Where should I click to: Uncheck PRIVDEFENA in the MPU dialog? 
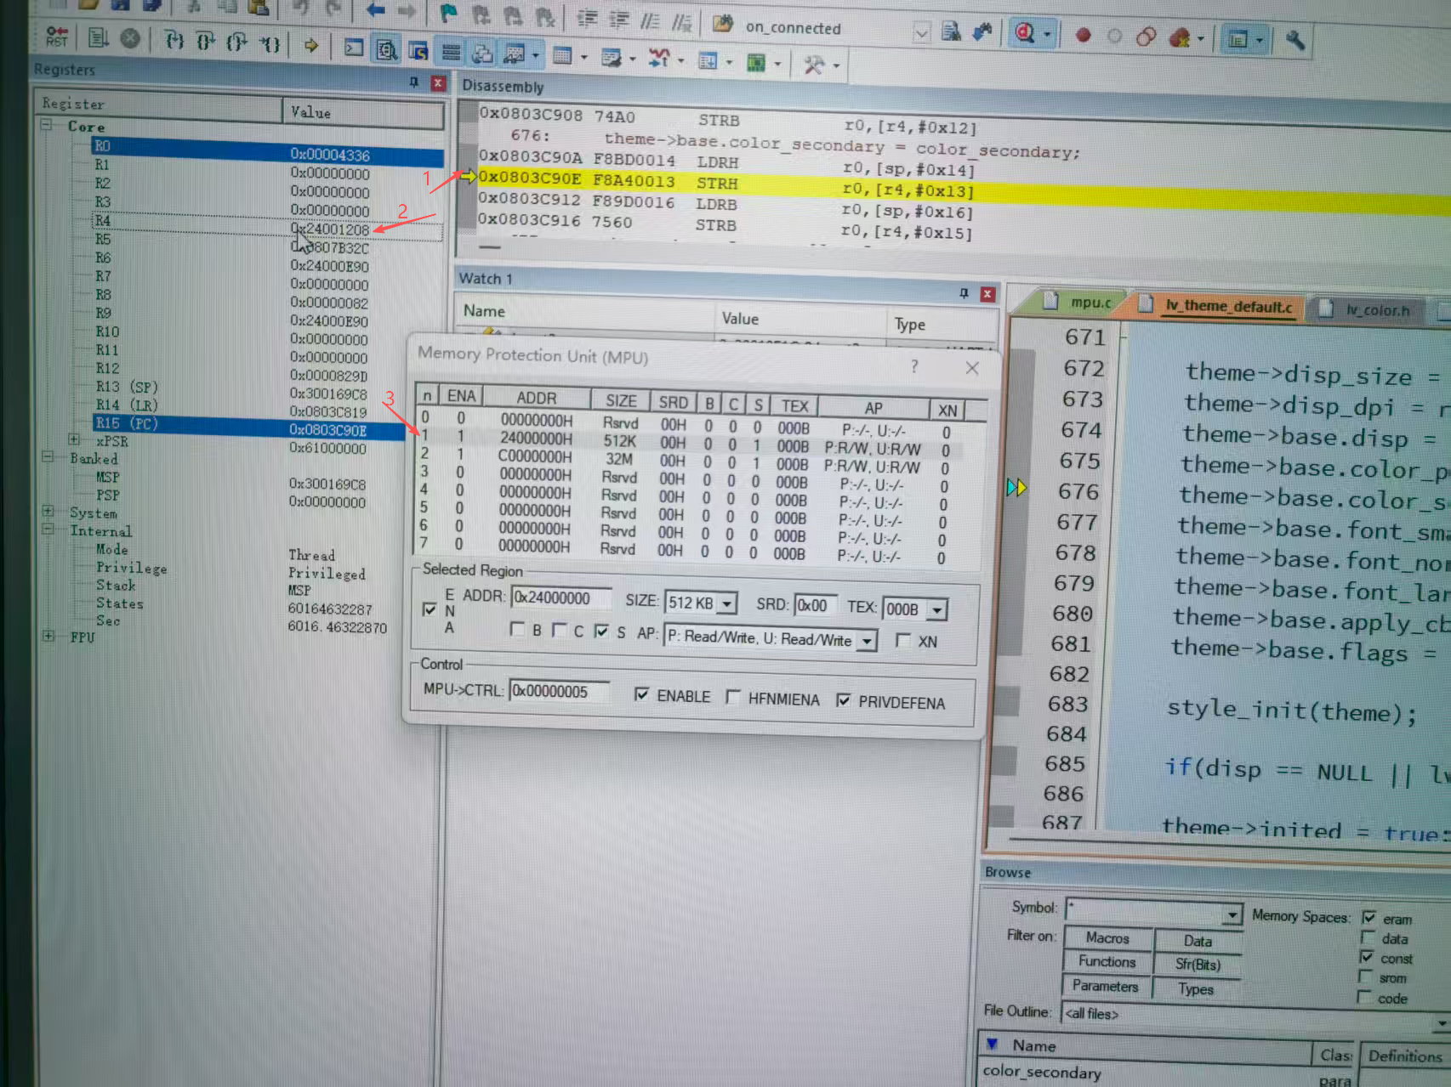point(844,701)
